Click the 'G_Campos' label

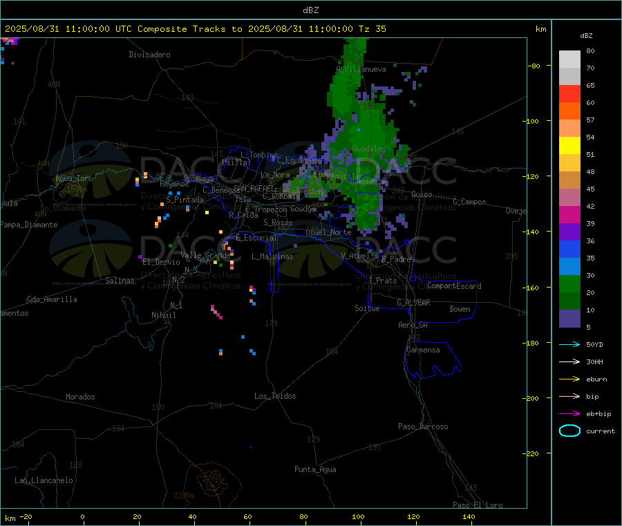pyautogui.click(x=469, y=202)
